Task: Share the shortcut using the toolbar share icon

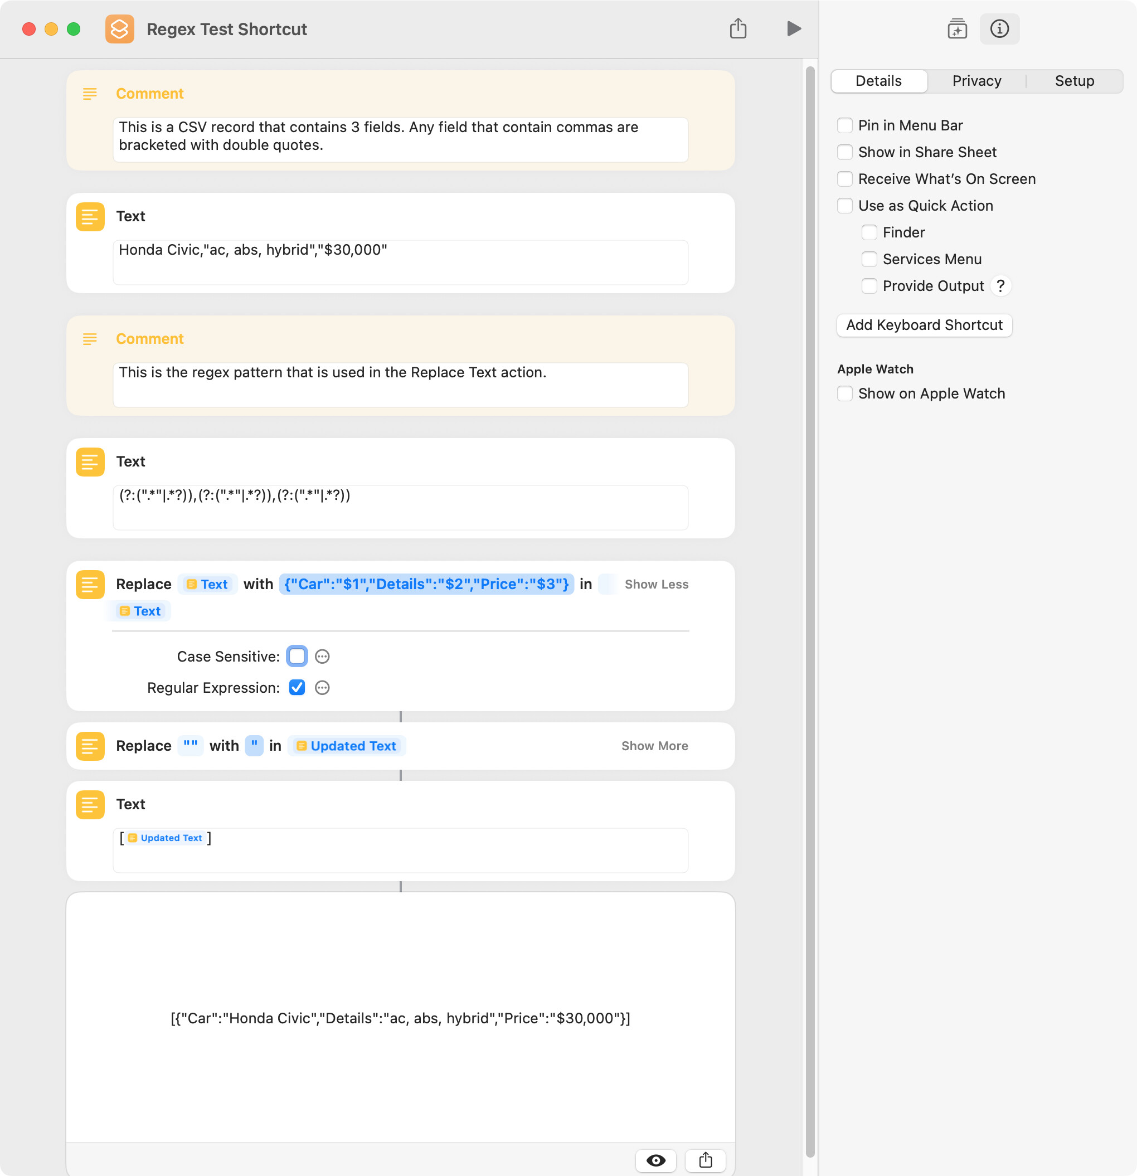Action: pos(738,28)
